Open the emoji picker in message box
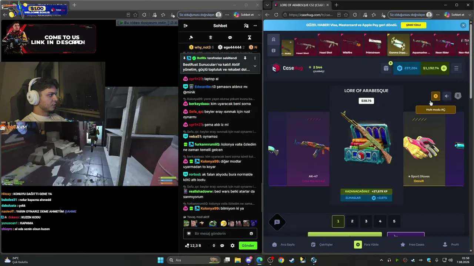Viewport: 474px width, 266px height. (x=251, y=233)
